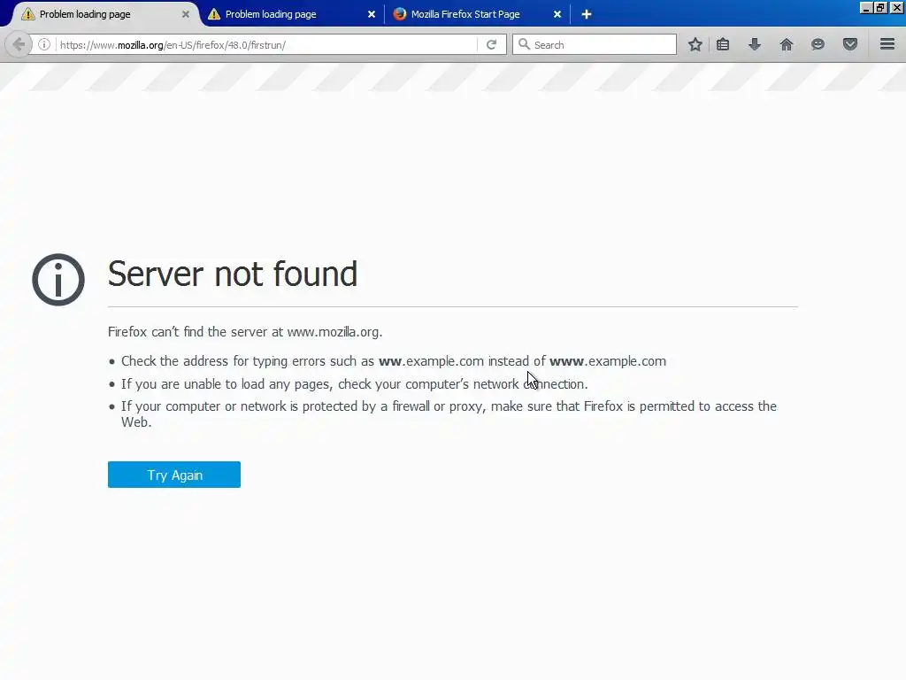
Task: Close the Firefox window
Action: click(896, 8)
